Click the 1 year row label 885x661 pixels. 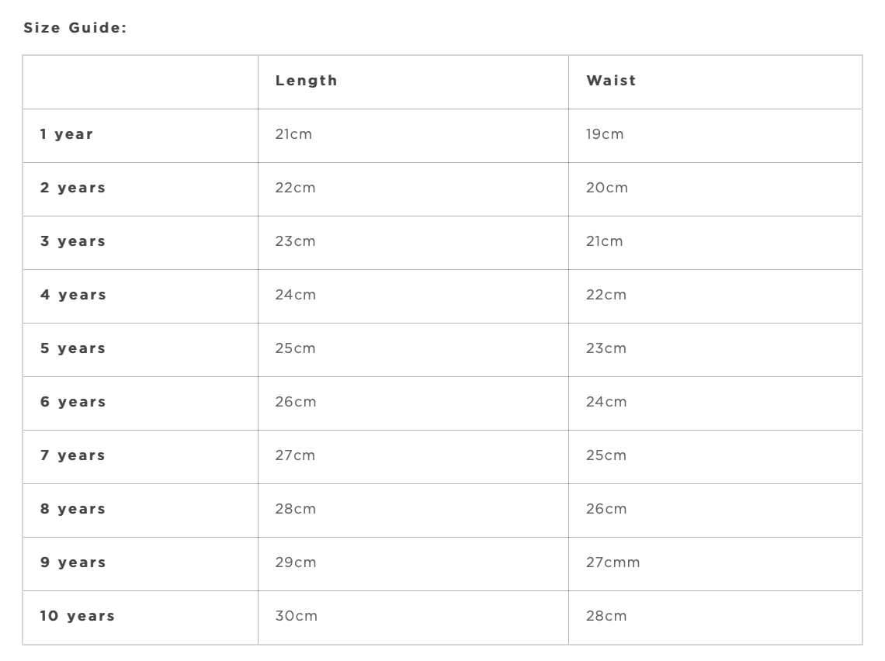click(x=67, y=134)
